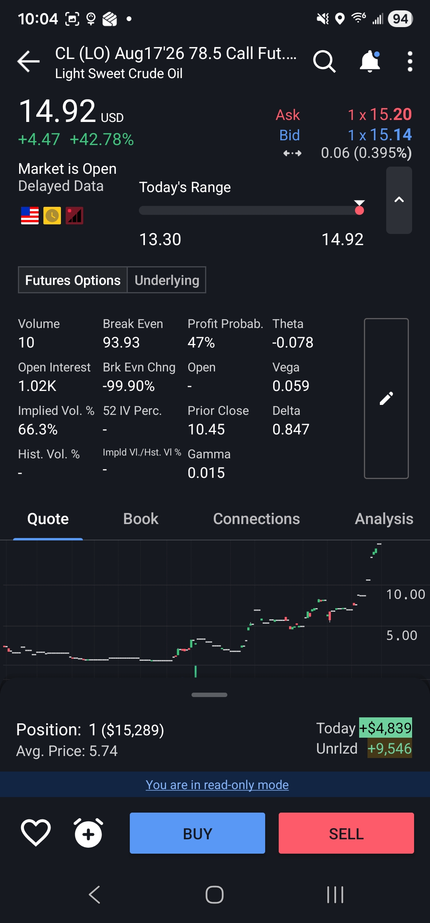Tap the blue BUY button

click(197, 833)
